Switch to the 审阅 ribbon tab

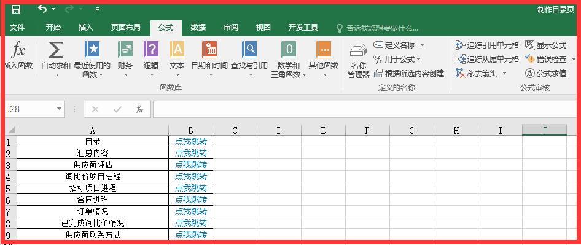click(231, 28)
